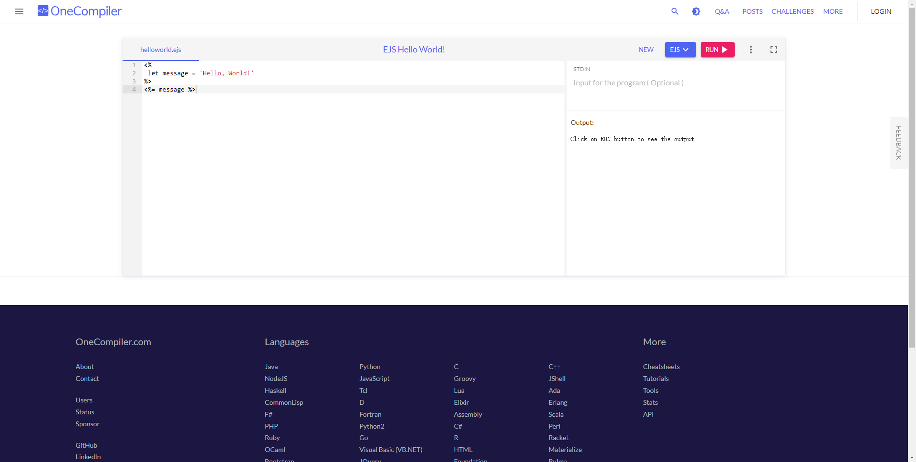Open the Python language link in footer
916x462 pixels.
[370, 367]
